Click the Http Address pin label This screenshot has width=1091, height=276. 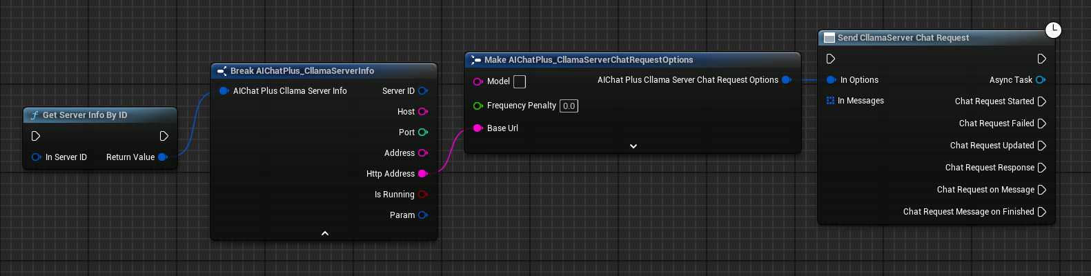click(391, 174)
